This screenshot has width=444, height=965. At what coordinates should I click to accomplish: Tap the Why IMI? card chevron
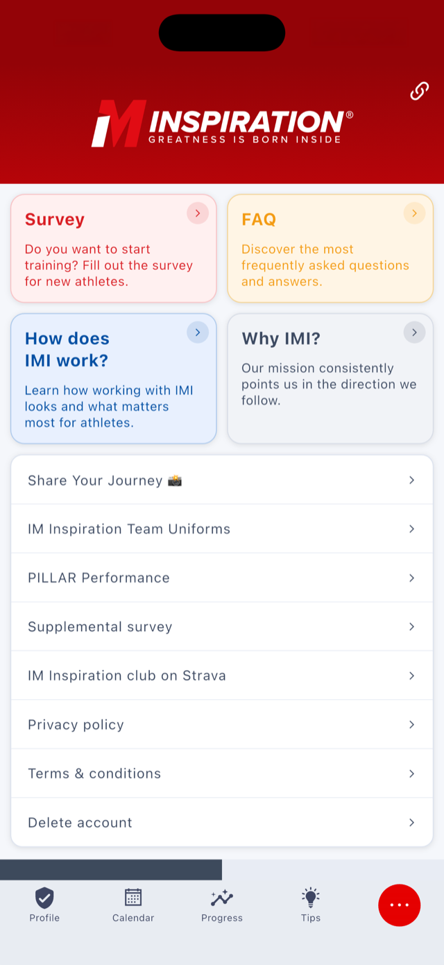tap(414, 333)
